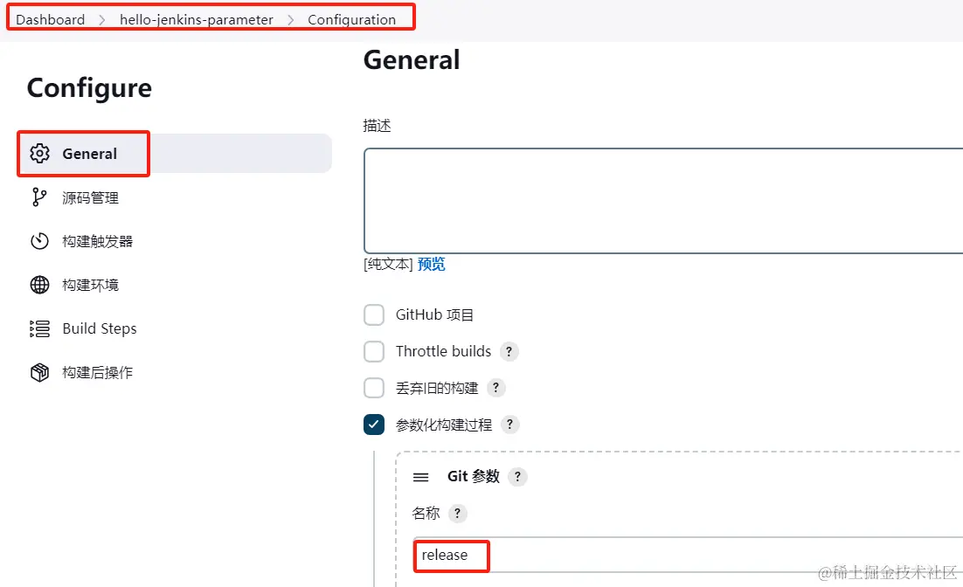Click the 源码管理 branch icon

click(x=39, y=197)
